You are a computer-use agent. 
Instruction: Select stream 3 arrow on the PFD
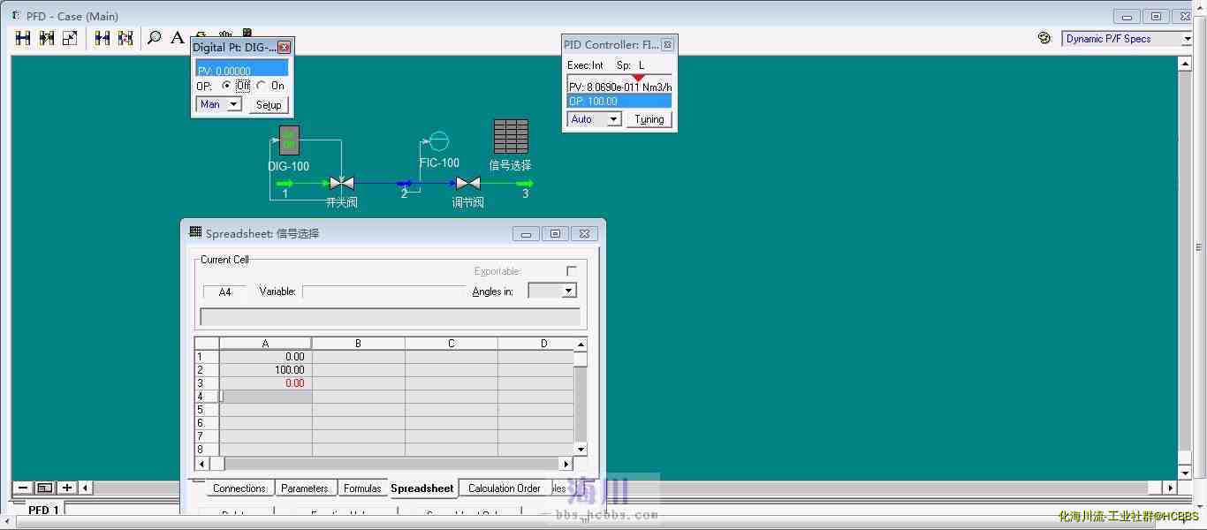525,183
